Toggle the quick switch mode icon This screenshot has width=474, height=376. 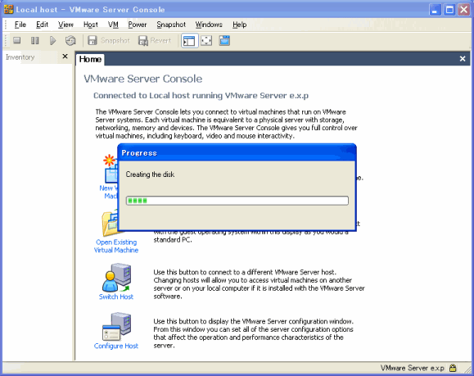click(x=224, y=40)
